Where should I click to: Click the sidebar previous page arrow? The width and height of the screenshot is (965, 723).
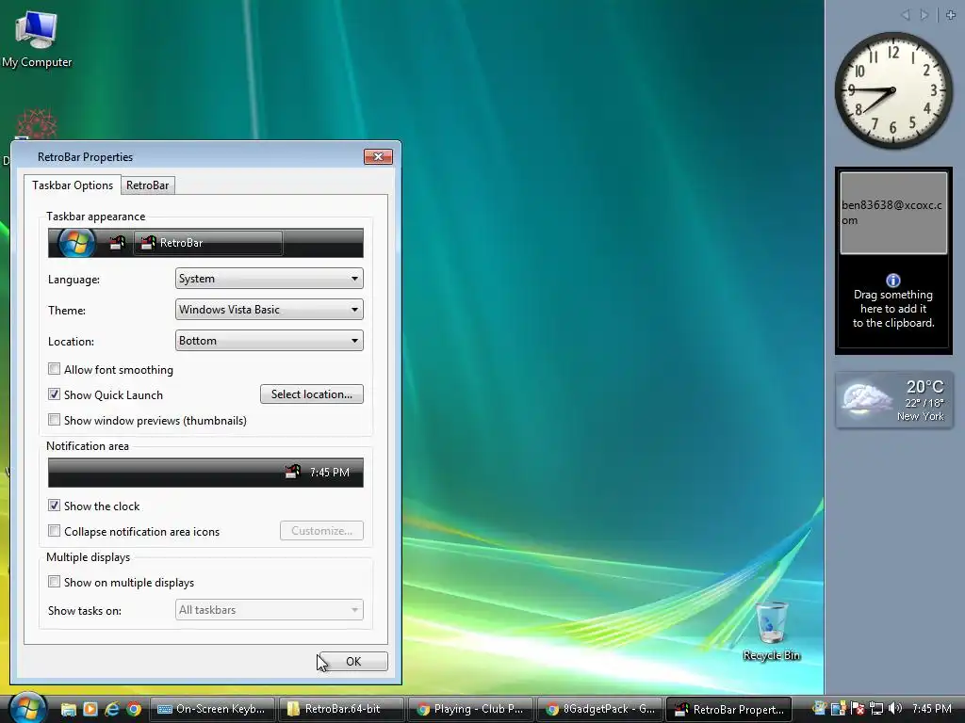tap(906, 15)
